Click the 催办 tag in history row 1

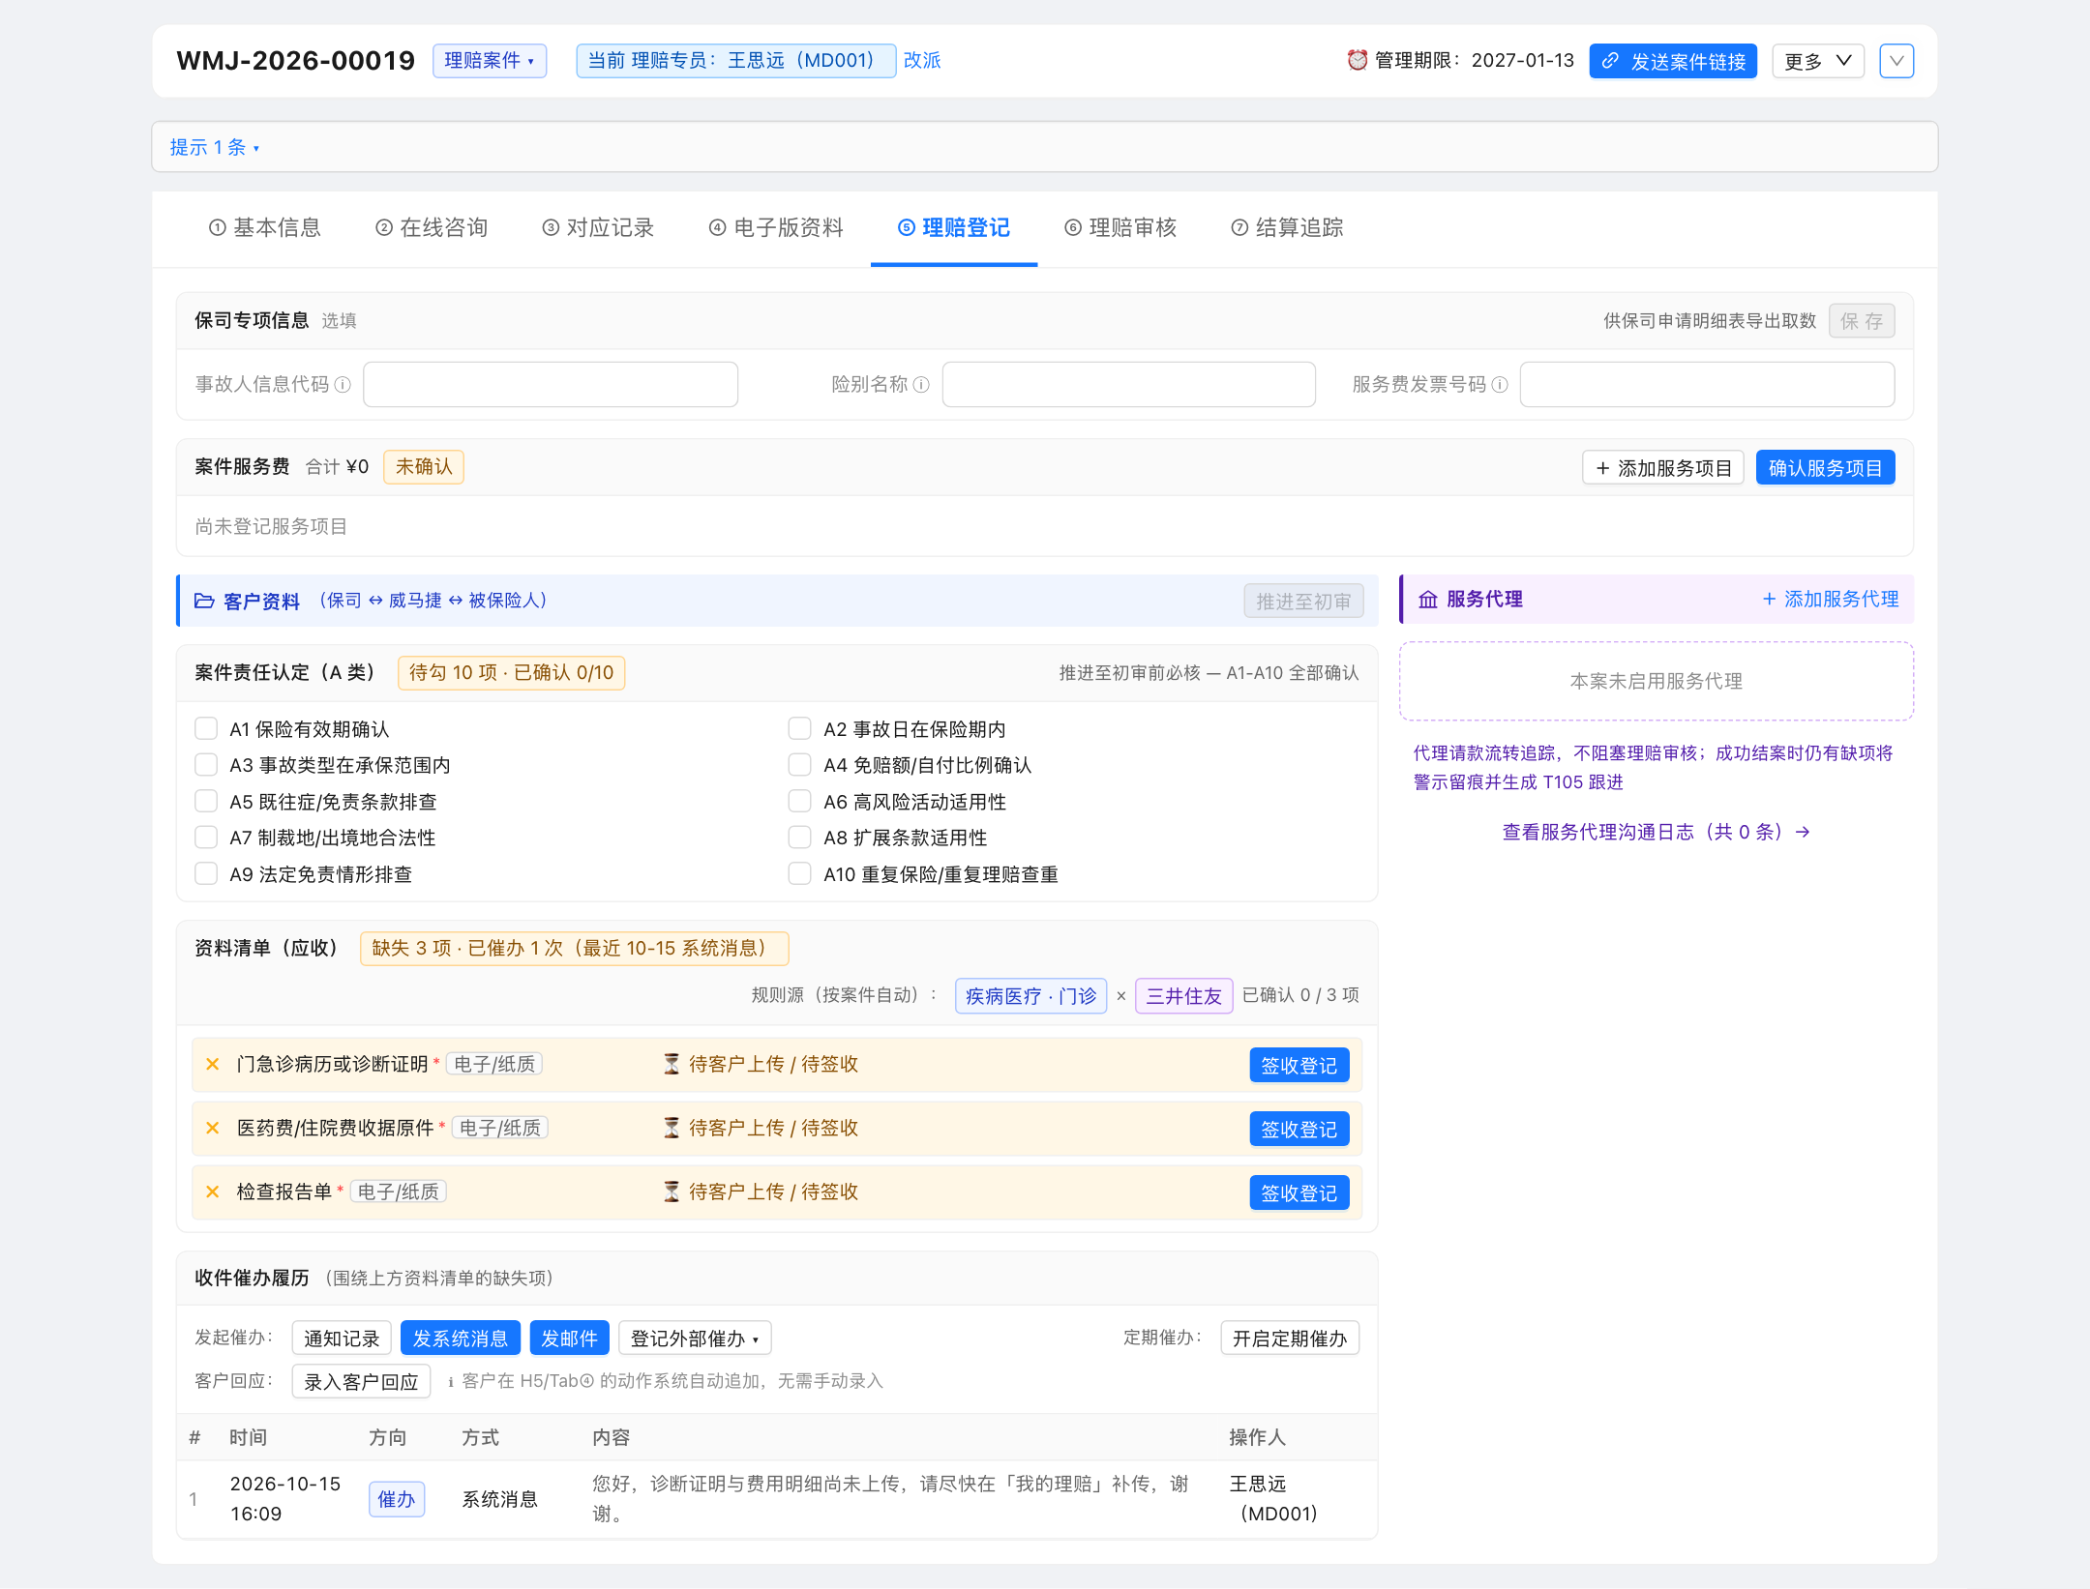397,1499
